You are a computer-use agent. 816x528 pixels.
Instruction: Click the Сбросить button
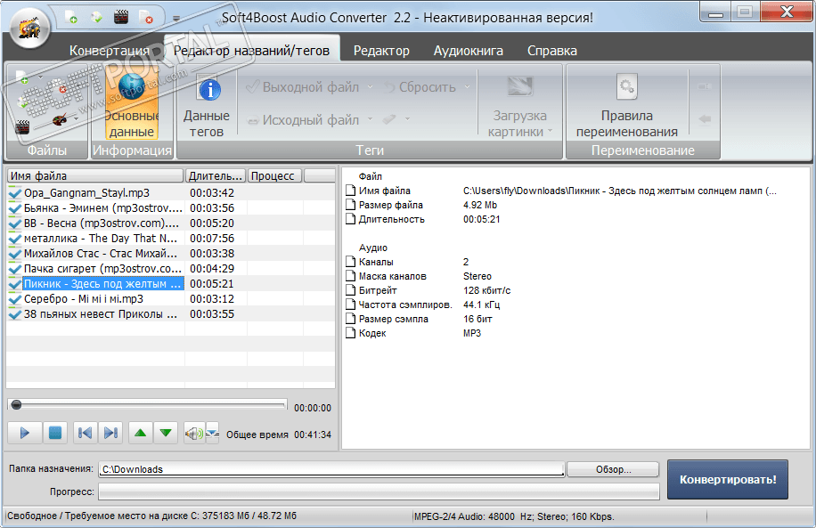coord(420,87)
